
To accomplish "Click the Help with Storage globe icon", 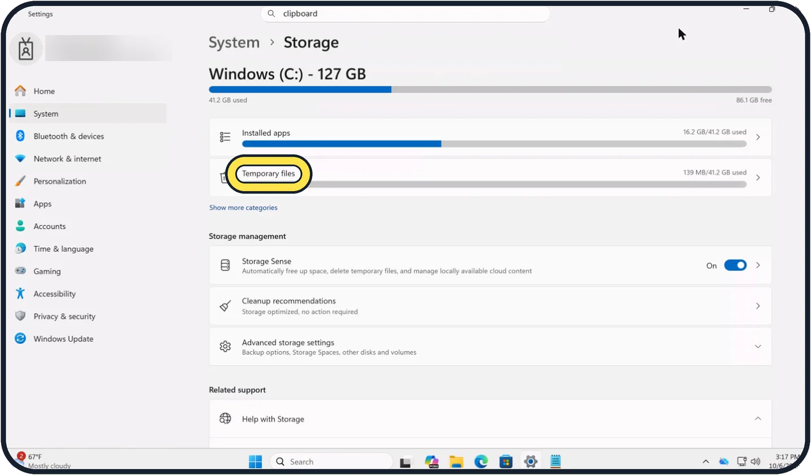I will 225,419.
